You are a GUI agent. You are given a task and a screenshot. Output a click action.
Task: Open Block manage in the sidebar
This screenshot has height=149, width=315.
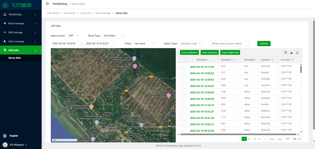point(21,23)
